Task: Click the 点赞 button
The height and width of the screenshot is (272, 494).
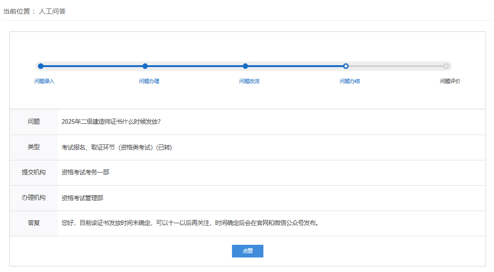Action: click(247, 251)
